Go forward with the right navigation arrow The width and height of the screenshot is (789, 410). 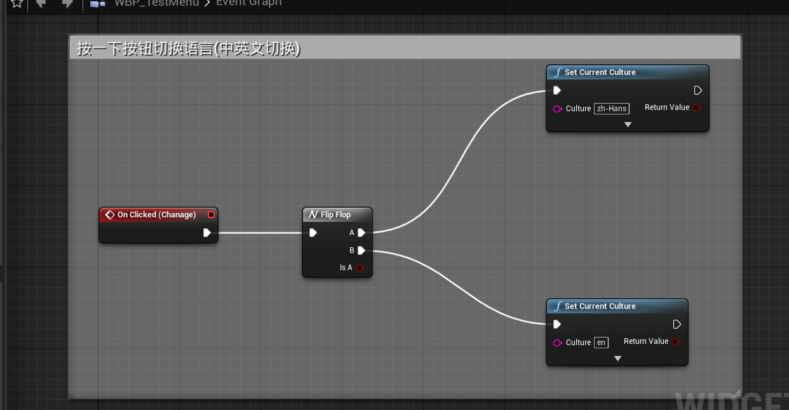[67, 3]
